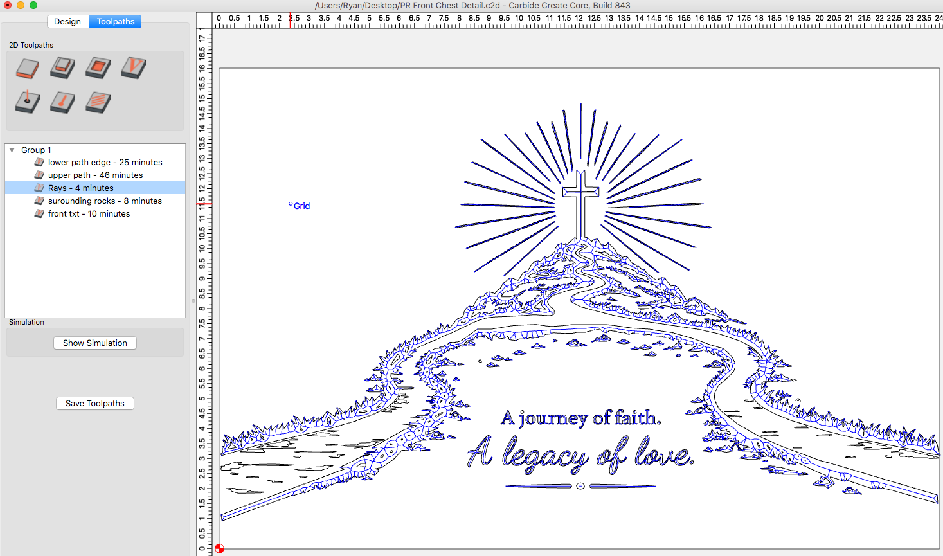Choose the Contour toolpath icon with raised block
This screenshot has width=943, height=556.
[x=63, y=67]
